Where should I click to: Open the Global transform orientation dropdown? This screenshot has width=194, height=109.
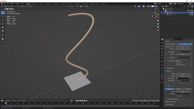[x=72, y=6]
